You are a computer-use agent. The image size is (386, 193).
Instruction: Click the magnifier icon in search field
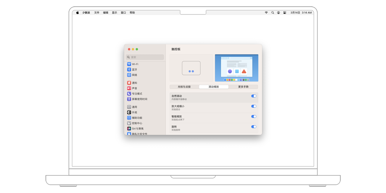[x=129, y=57]
